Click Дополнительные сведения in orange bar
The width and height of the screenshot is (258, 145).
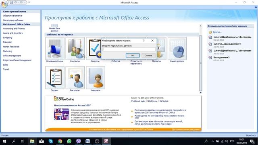185,130
